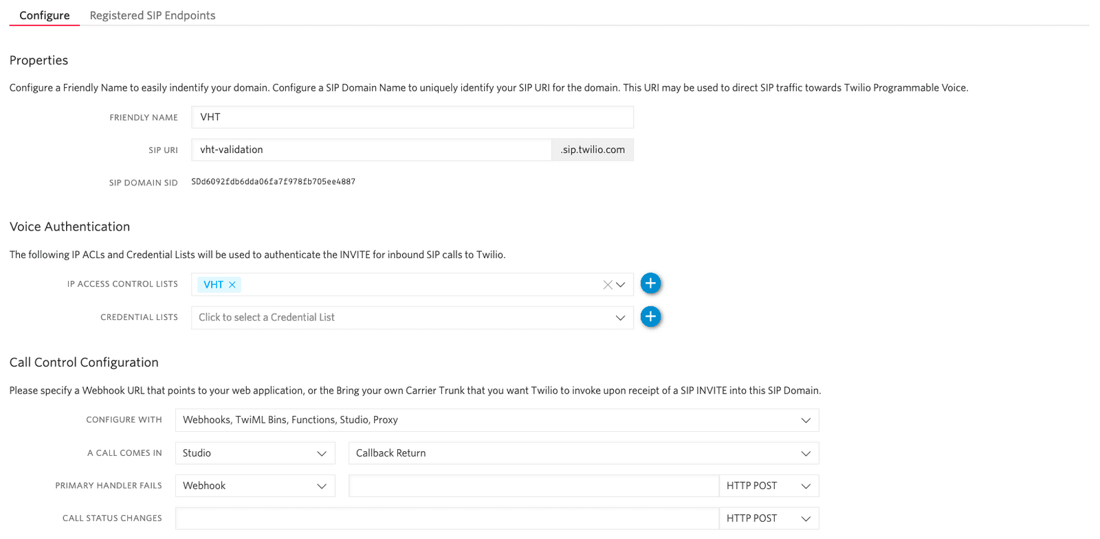This screenshot has height=539, width=1100.
Task: Click the SIP URI input field
Action: [x=371, y=150]
